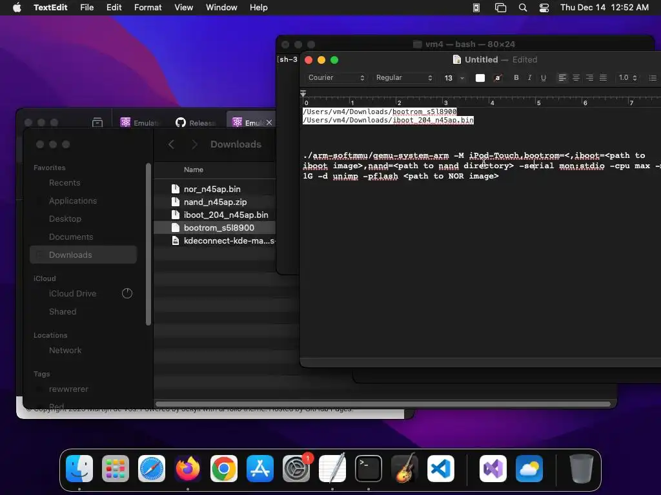
Task: Open the Regular typeface dropdown
Action: click(404, 78)
